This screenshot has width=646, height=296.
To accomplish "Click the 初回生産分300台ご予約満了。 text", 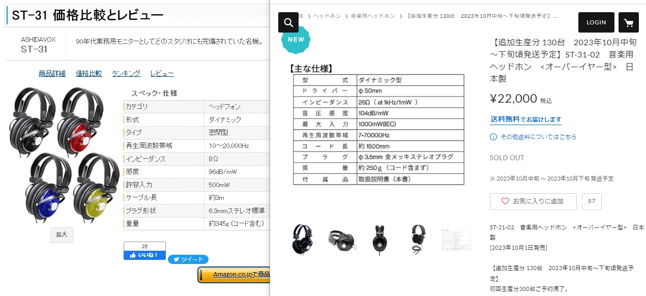I will (x=528, y=289).
